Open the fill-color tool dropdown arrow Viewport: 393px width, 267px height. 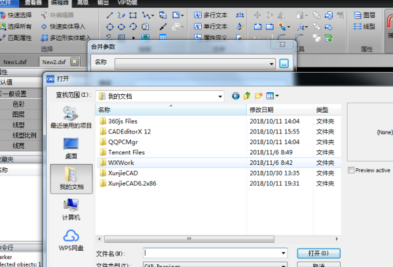pos(289,27)
